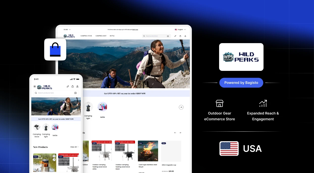Click the Wi-Fi status icon on phone
Image resolution: width=314 pixels, height=173 pixels.
point(74,79)
